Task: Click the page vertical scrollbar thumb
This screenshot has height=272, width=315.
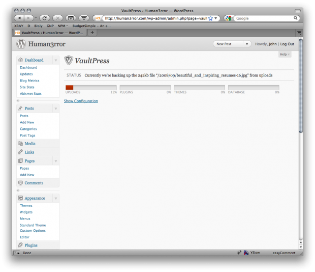Action: click(301, 86)
